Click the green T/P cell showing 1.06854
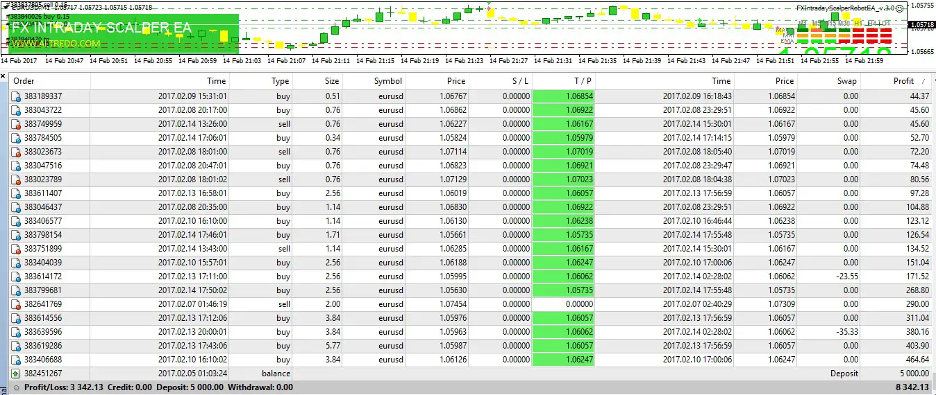The height and width of the screenshot is (395, 936). tap(563, 96)
